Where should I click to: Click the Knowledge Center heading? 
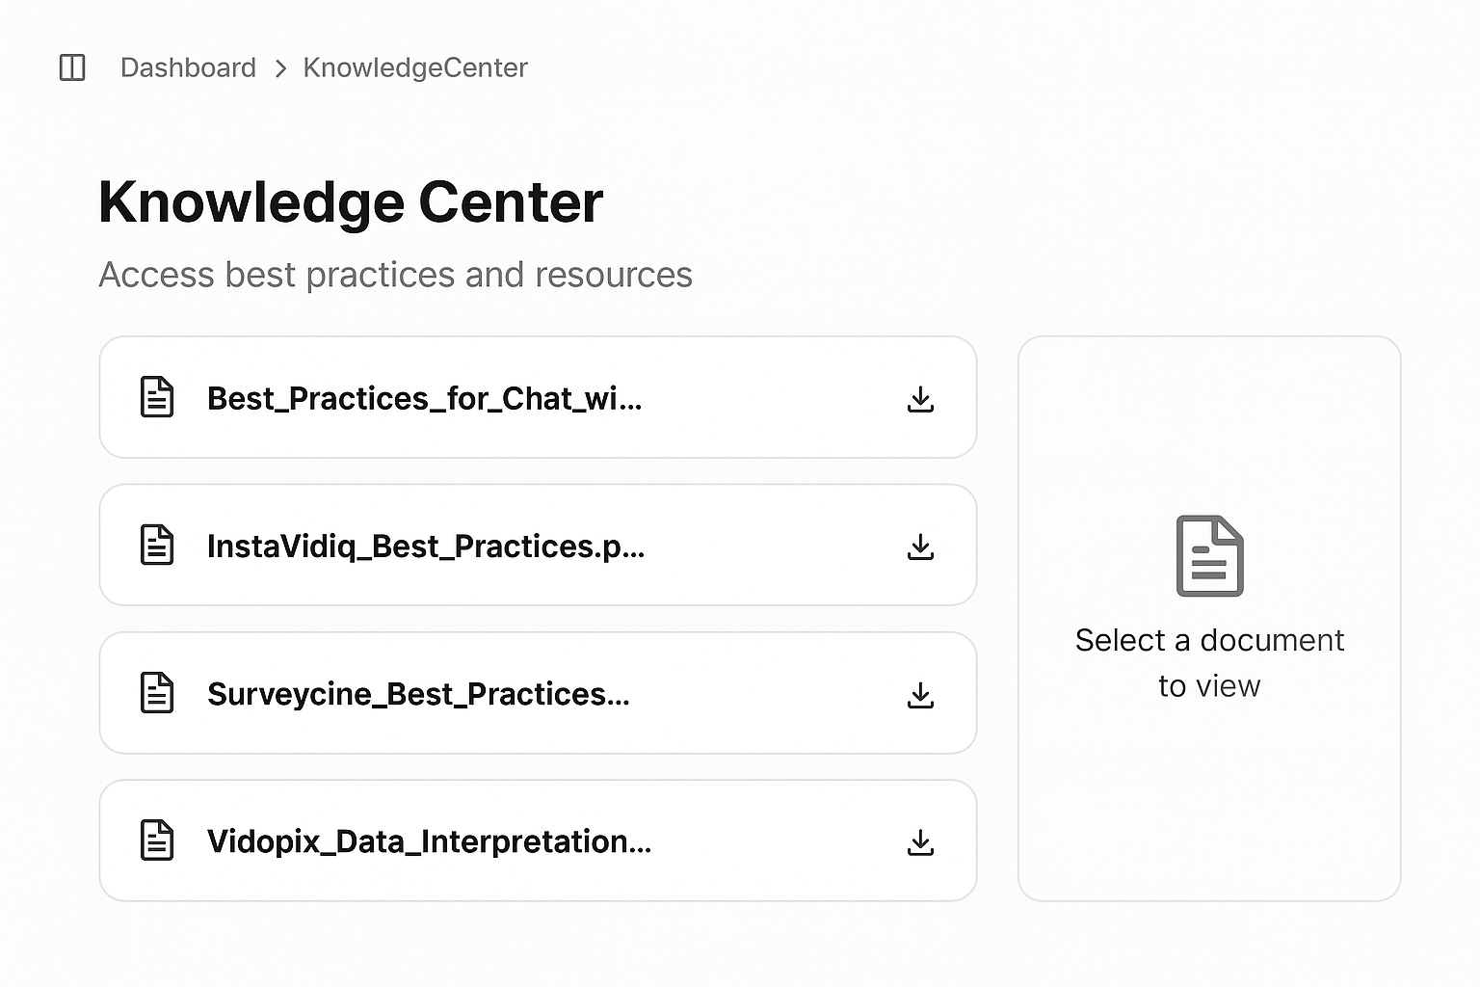(351, 203)
